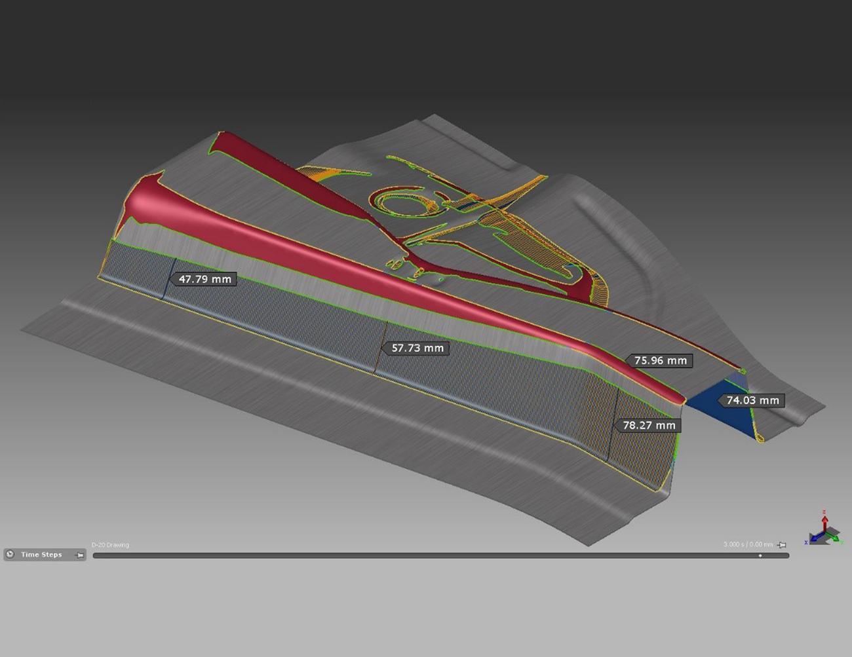Click the 74.03 mm measurement label

pyautogui.click(x=752, y=400)
